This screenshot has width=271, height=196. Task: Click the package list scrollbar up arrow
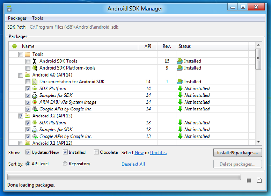pyautogui.click(x=258, y=45)
